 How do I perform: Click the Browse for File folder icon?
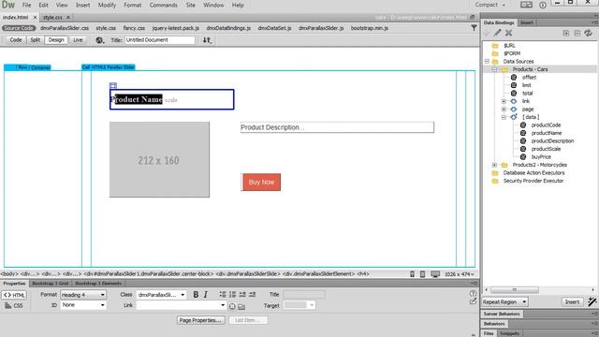241,306
